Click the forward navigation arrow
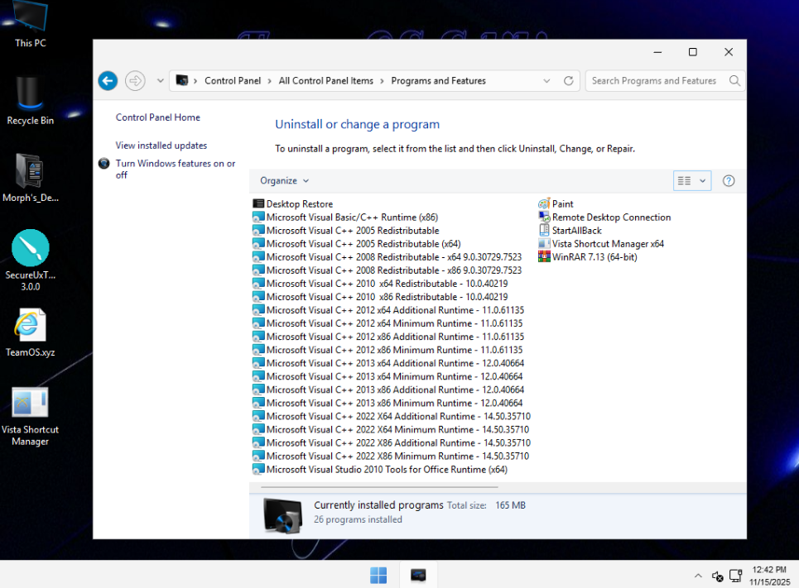The height and width of the screenshot is (588, 799). point(135,80)
